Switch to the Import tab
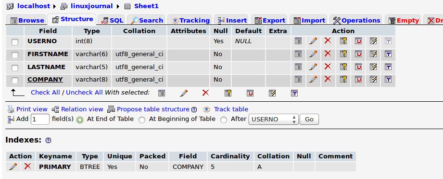 click(309, 20)
